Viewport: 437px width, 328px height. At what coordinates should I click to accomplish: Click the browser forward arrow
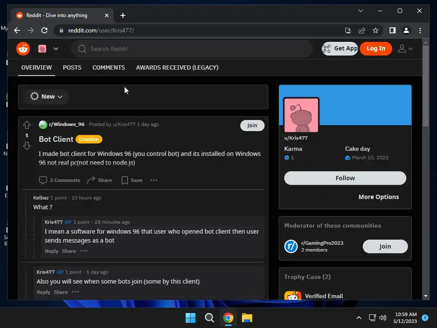31,30
